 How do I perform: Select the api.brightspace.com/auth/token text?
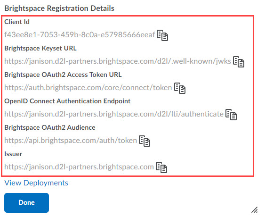[71, 141]
